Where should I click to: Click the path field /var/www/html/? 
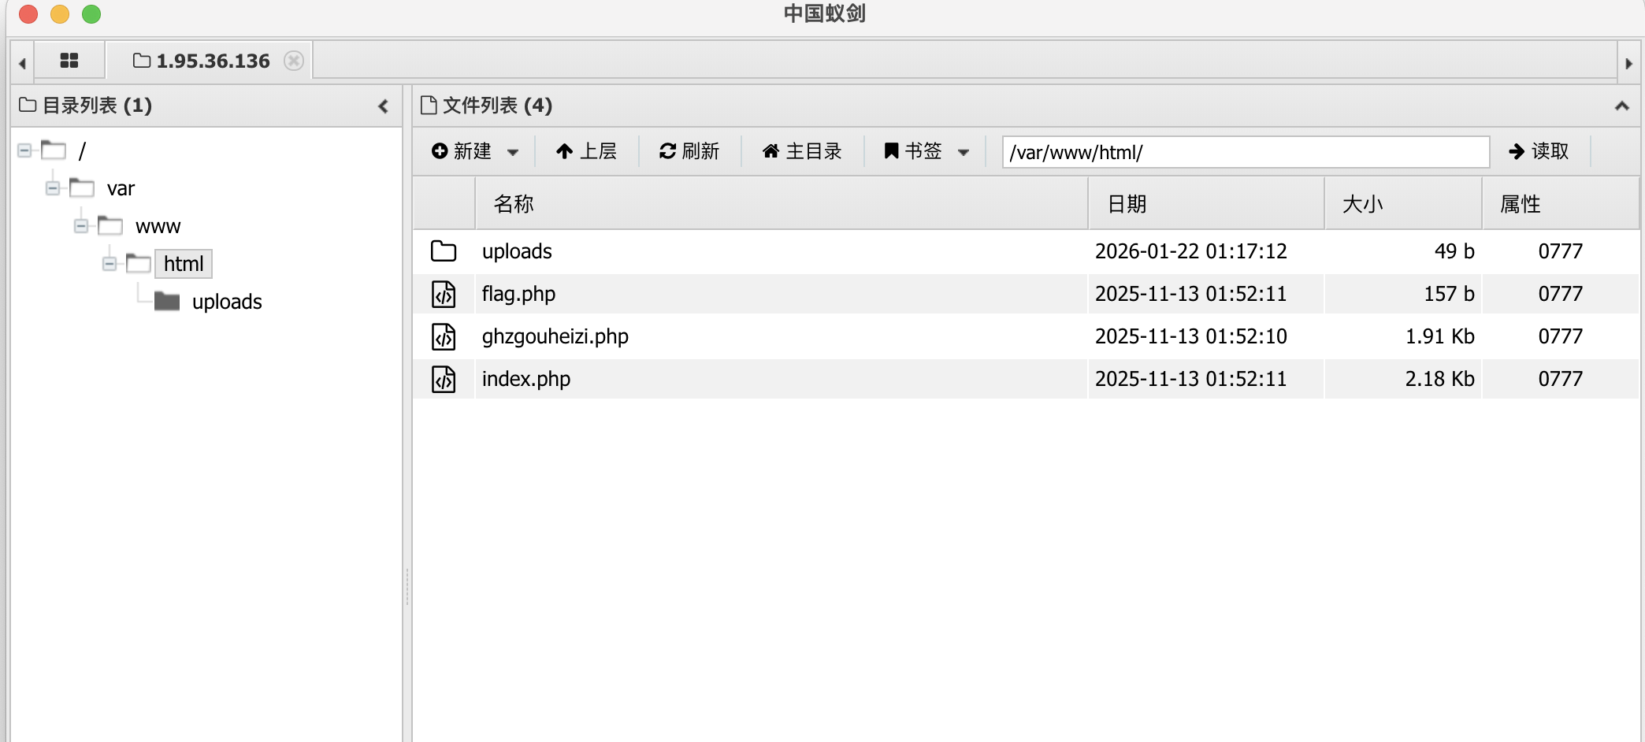(1246, 152)
